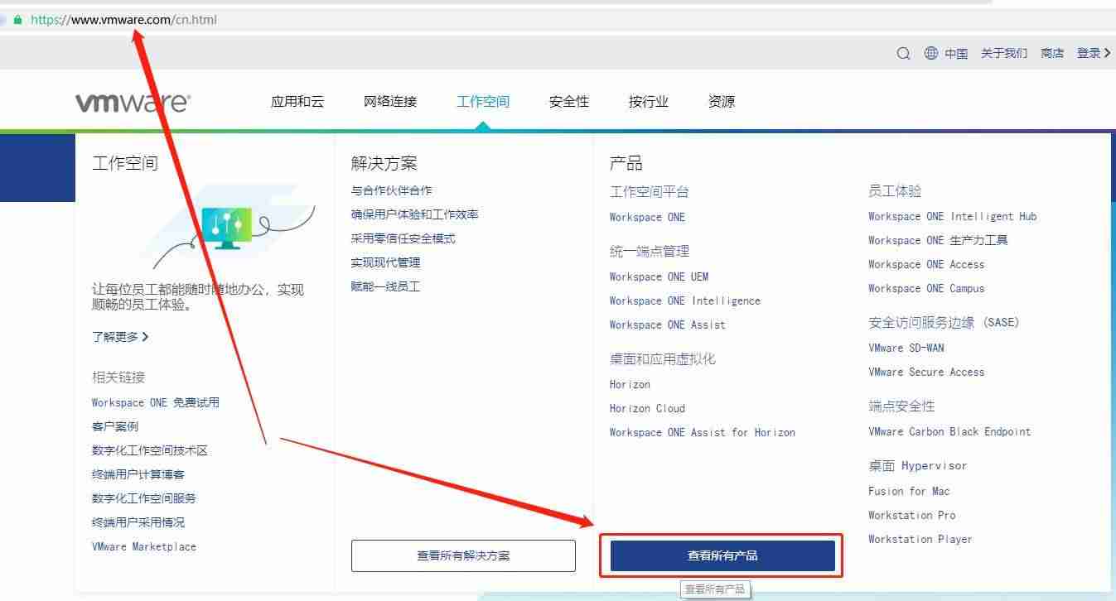Viewport: 1116px width, 601px height.
Task: Open the 资源 menu
Action: [722, 102]
